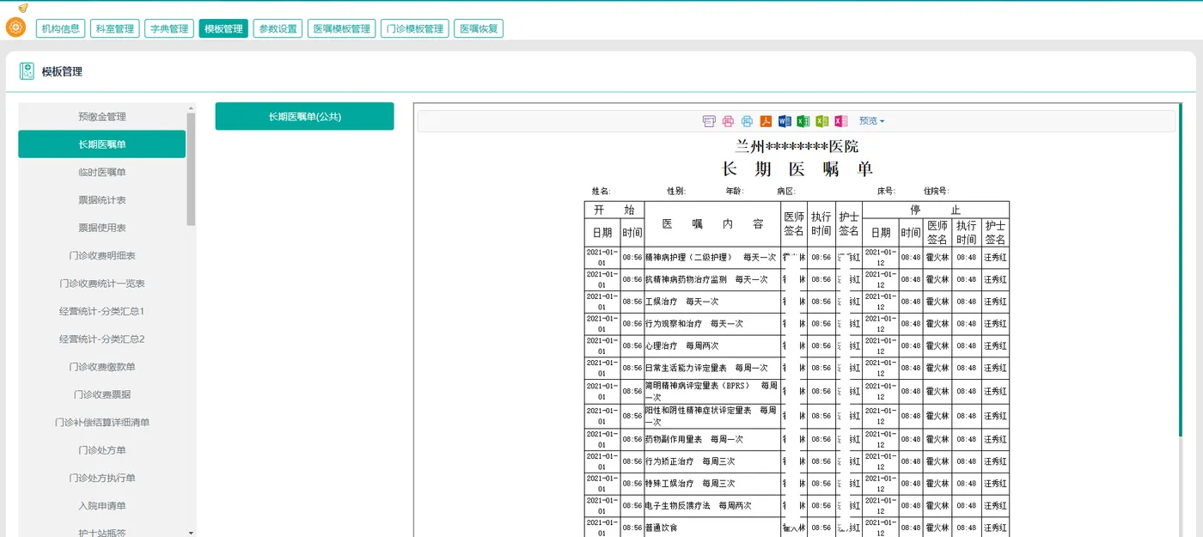Click the 医嘱恢复 button

click(479, 27)
